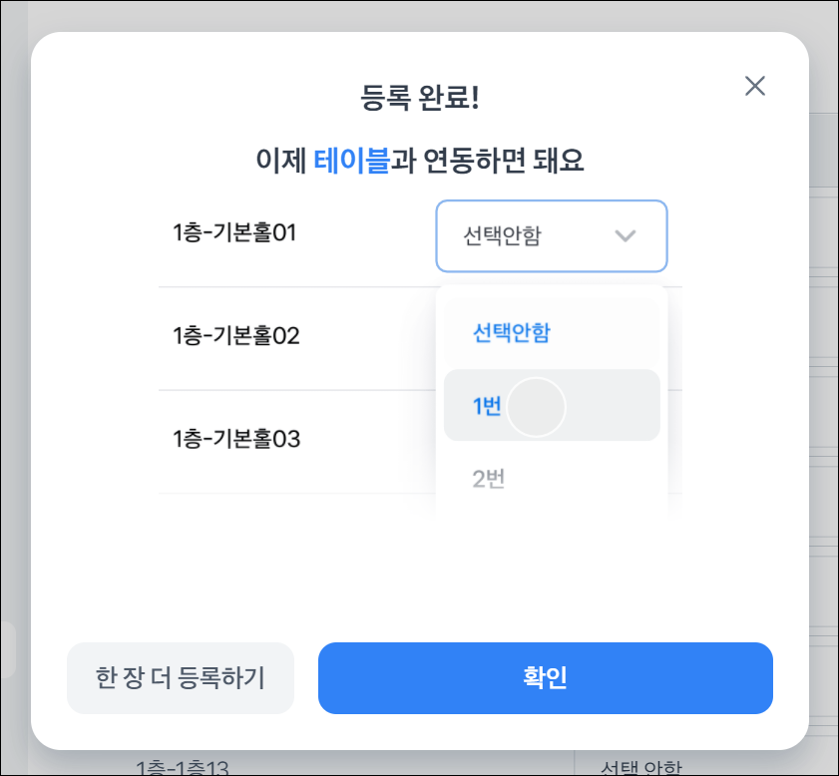Confirm with the blue 확인 button
Viewport: 839px width, 776px height.
(x=545, y=678)
